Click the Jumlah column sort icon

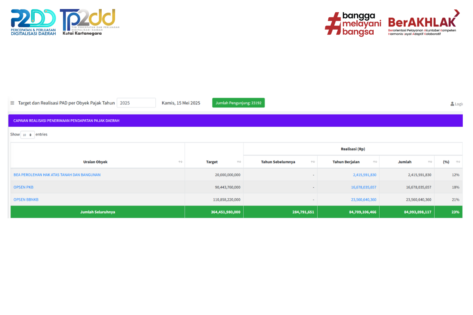430,162
